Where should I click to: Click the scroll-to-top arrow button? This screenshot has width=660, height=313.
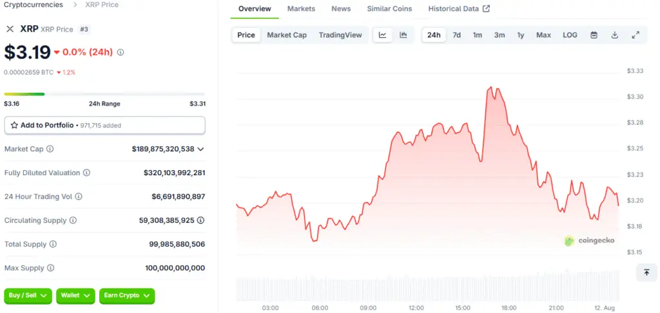[647, 272]
